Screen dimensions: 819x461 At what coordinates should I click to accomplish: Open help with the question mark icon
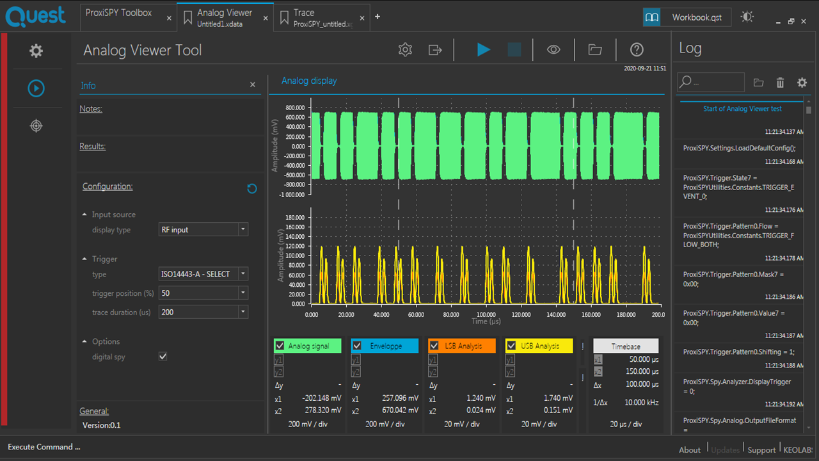(x=637, y=49)
